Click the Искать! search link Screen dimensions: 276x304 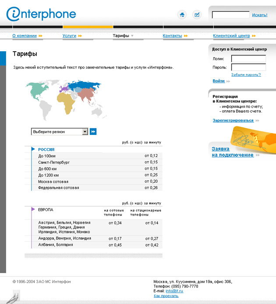pyautogui.click(x=259, y=15)
